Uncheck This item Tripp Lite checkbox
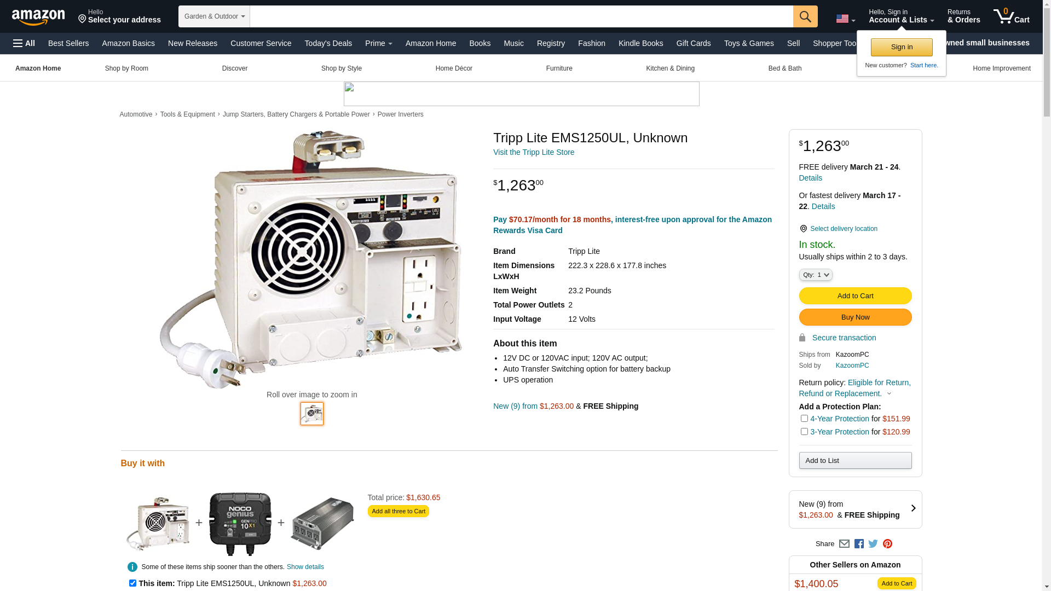Screen dimensions: 1051x591 [x=132, y=583]
